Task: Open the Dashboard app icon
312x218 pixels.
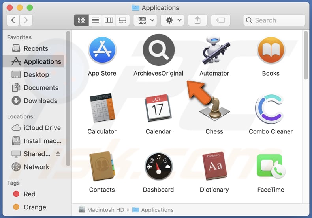Action: click(x=159, y=166)
